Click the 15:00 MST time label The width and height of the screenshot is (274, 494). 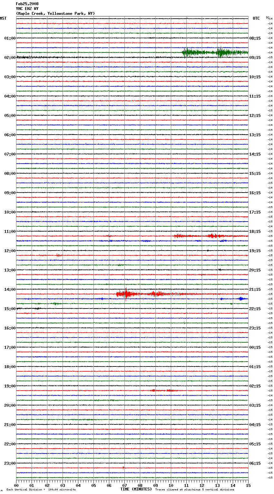pyautogui.click(x=10, y=309)
